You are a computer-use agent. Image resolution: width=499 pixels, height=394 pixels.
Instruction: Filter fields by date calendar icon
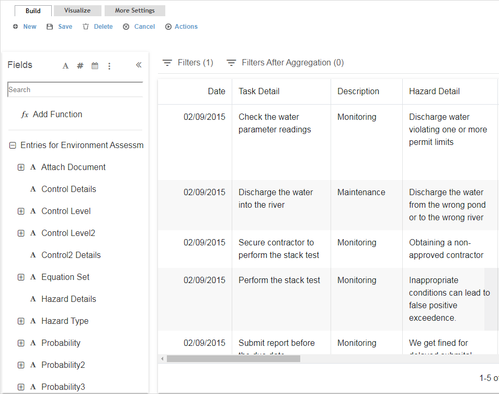[95, 66]
